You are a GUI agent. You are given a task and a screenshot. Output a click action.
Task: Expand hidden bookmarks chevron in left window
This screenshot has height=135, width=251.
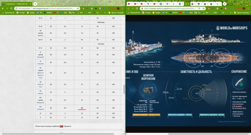(x=105, y=12)
